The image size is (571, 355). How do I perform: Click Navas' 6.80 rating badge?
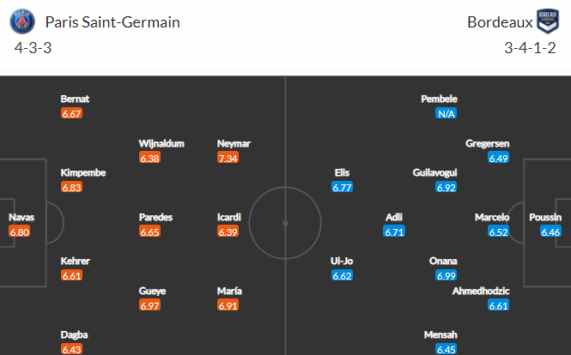pos(19,232)
